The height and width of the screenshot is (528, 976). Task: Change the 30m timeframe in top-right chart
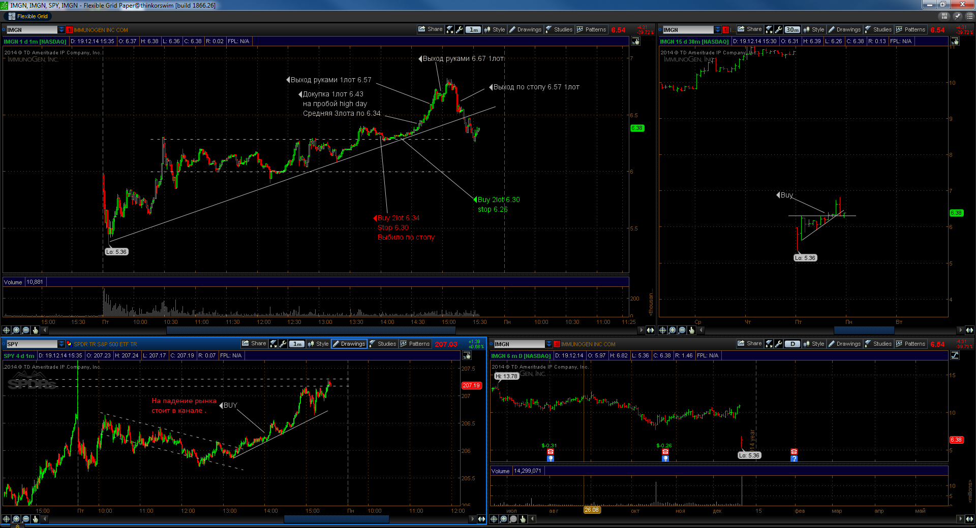tap(792, 29)
